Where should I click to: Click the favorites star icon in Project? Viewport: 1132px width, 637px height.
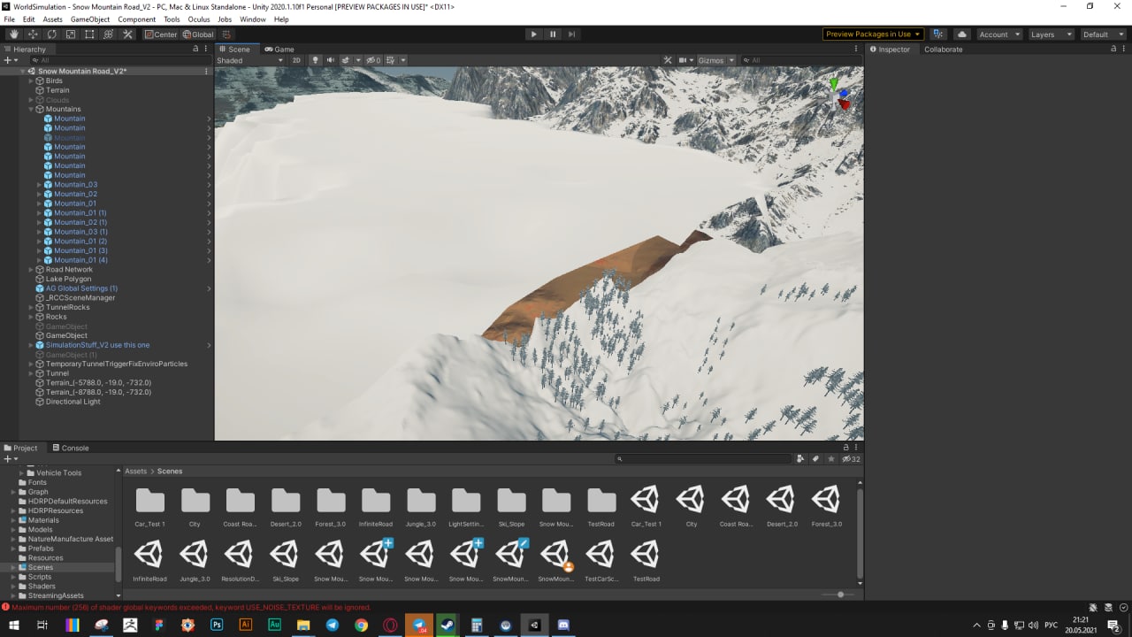coord(830,459)
